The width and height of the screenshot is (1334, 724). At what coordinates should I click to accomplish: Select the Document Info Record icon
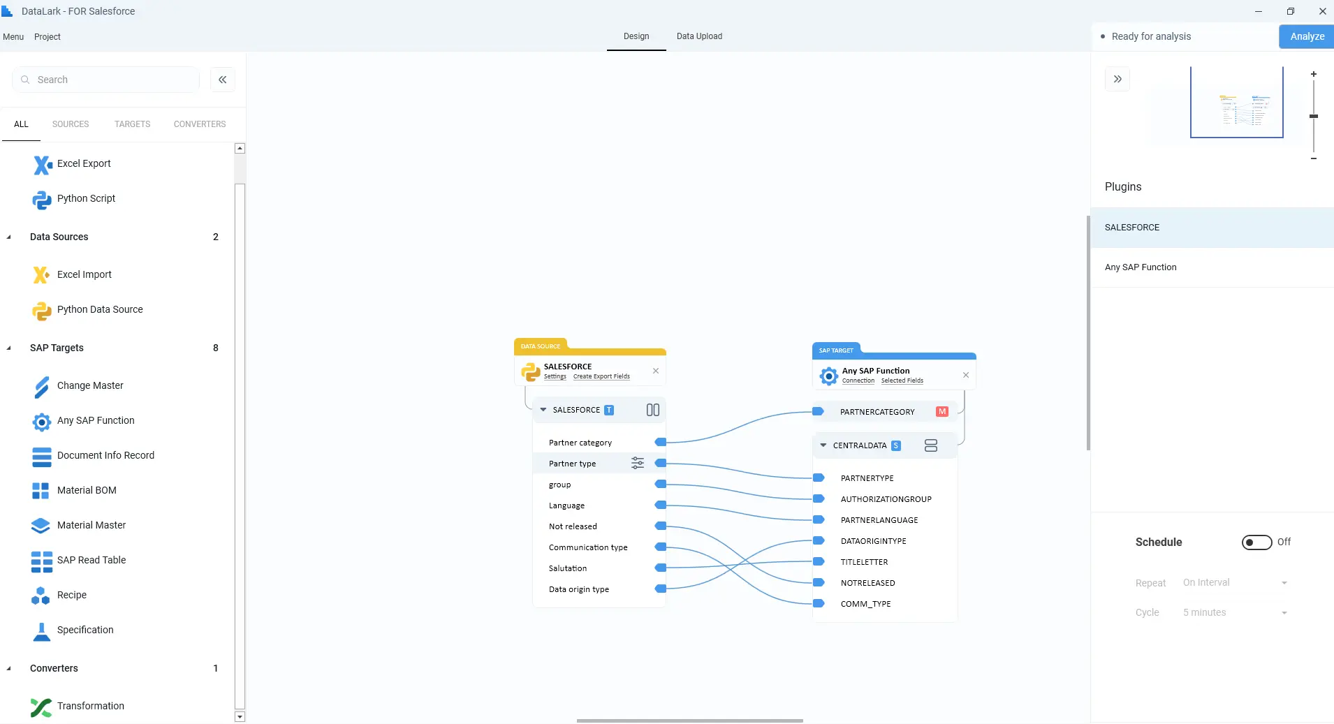tap(42, 456)
